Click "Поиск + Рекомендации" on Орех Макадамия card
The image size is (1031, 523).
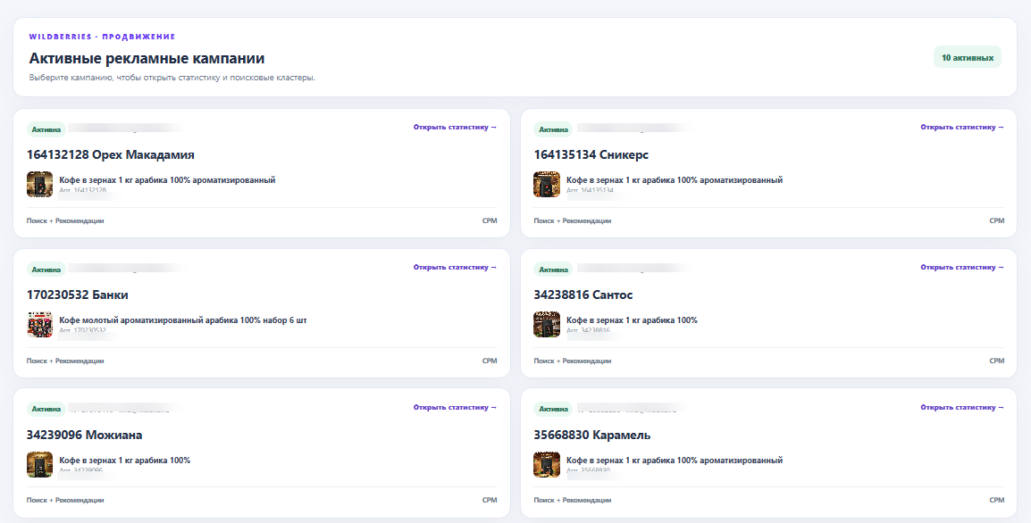click(65, 220)
